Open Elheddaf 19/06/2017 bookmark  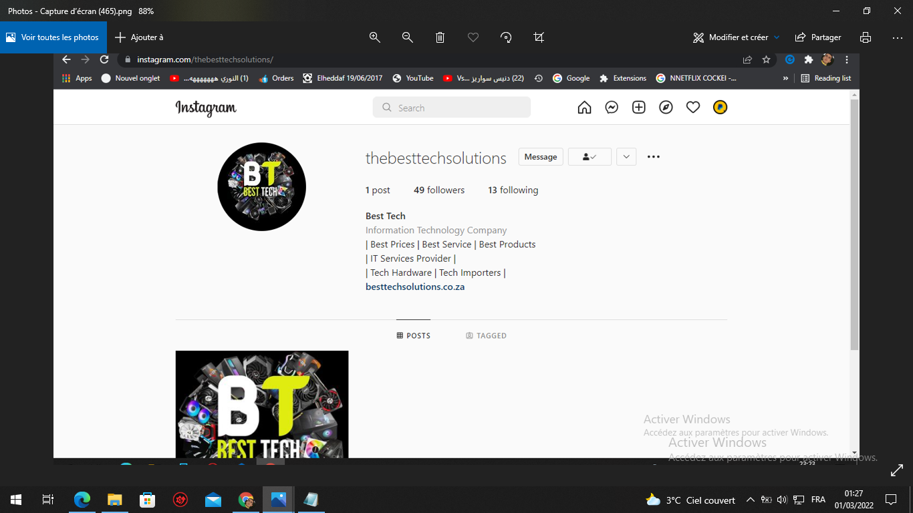pyautogui.click(x=343, y=78)
